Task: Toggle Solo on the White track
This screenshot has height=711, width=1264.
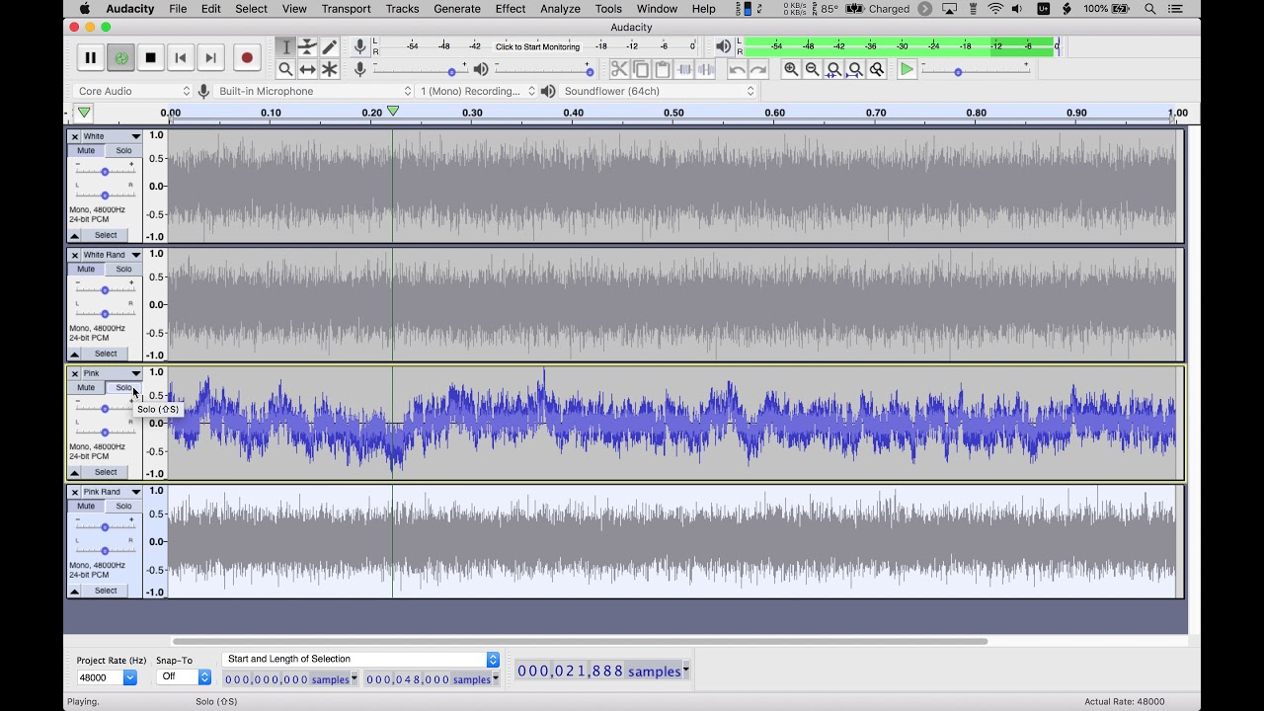Action: (x=123, y=151)
